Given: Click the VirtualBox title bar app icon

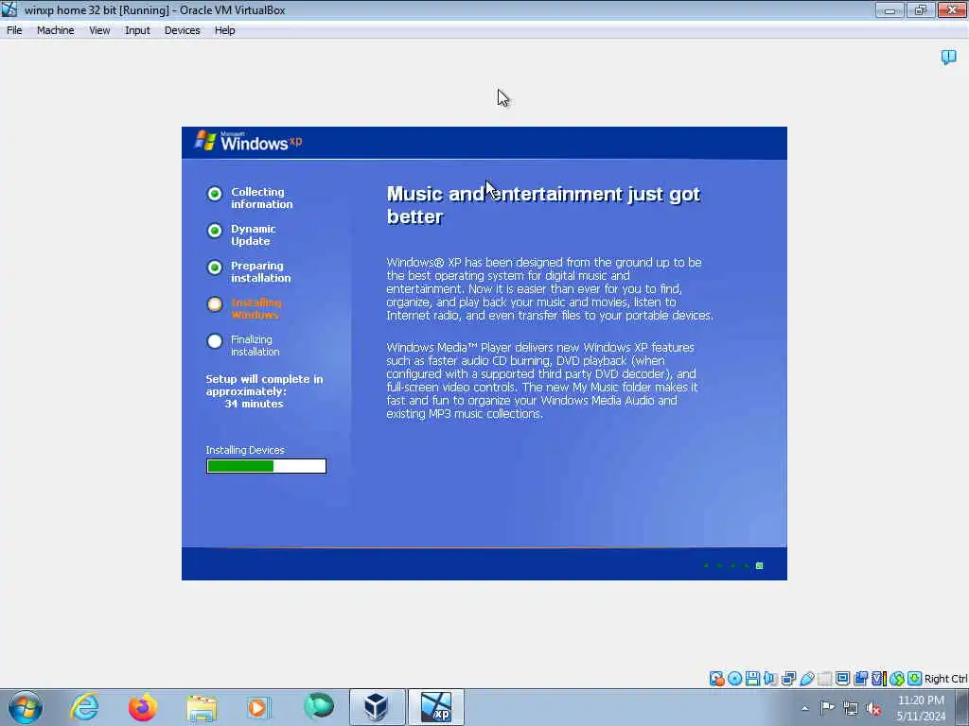Looking at the screenshot, I should click(9, 9).
